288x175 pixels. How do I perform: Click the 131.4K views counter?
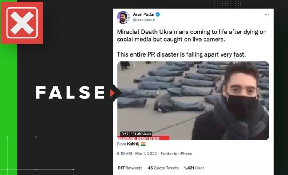click(x=141, y=134)
